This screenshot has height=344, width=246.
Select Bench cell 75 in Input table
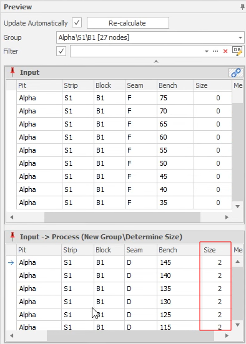175,98
